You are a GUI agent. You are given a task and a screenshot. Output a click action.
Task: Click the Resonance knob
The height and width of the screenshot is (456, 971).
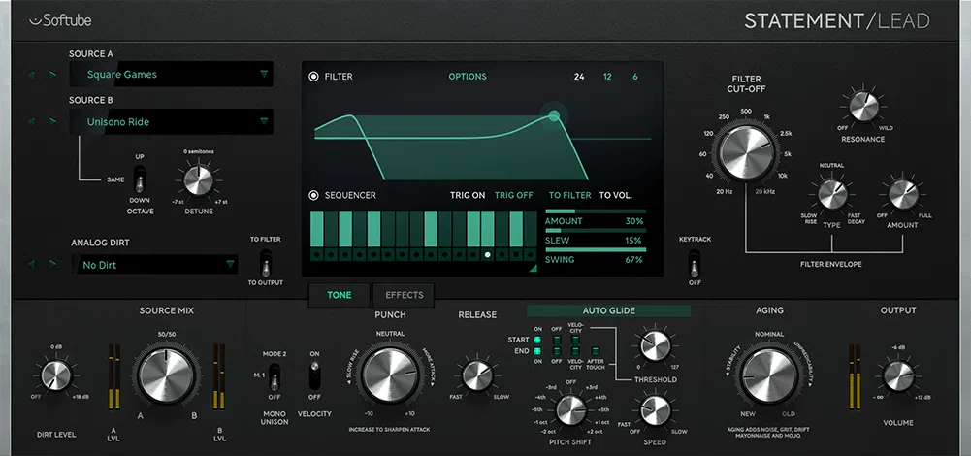[862, 107]
